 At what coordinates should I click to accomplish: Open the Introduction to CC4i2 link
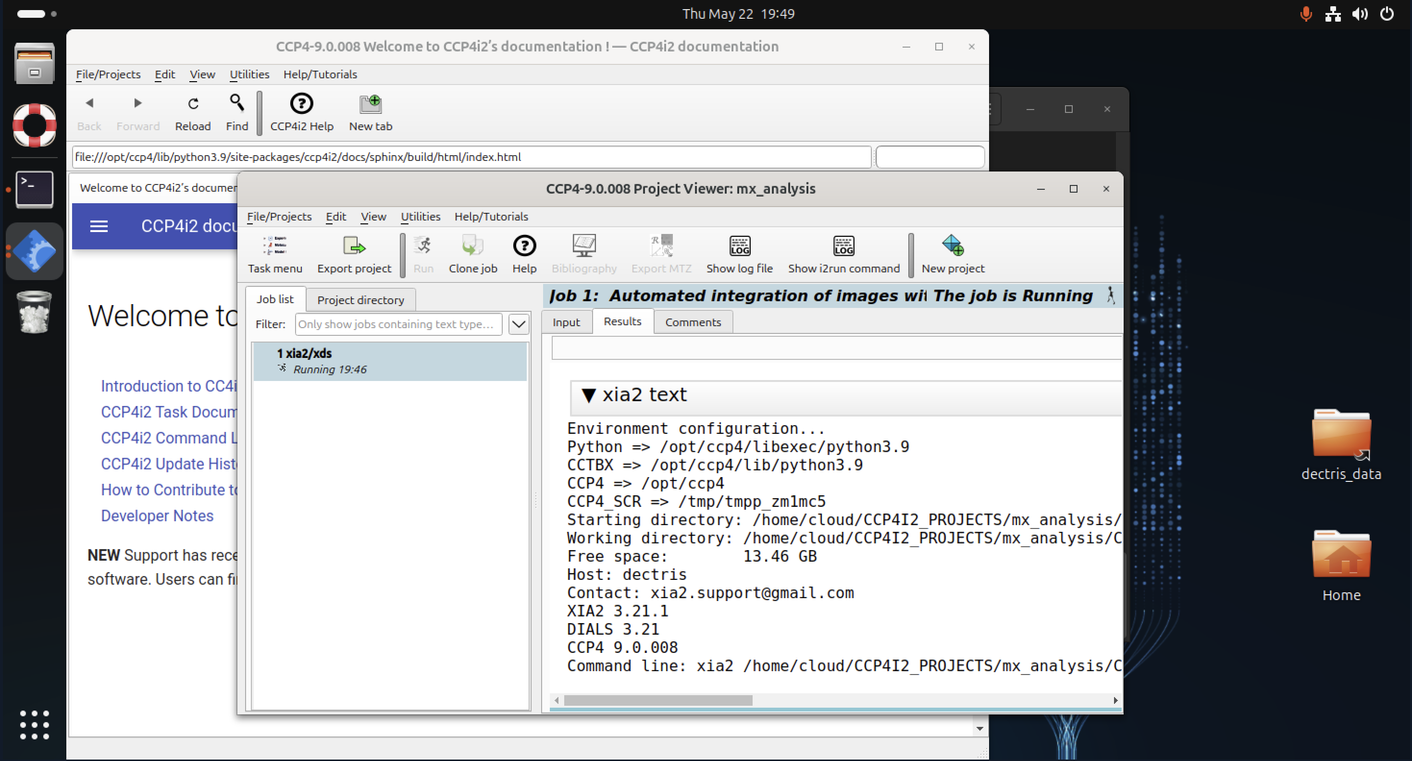pos(169,386)
